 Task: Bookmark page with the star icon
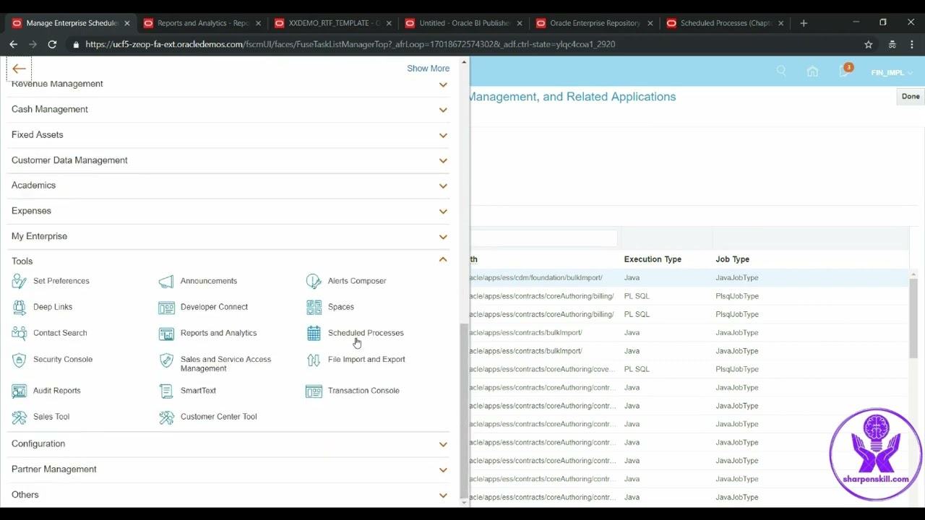click(x=868, y=44)
